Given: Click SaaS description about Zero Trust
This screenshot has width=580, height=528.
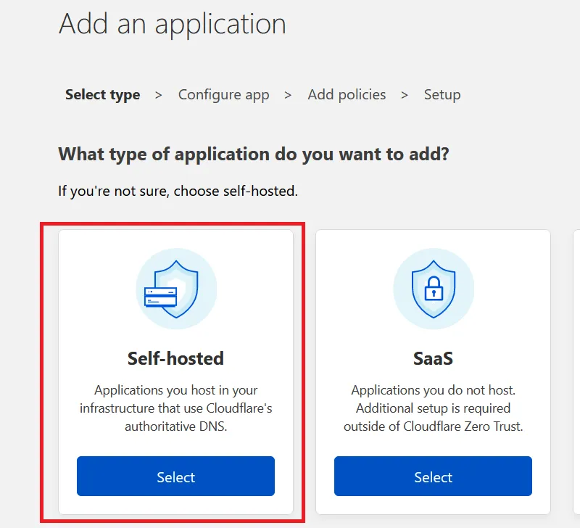Looking at the screenshot, I should click(433, 408).
